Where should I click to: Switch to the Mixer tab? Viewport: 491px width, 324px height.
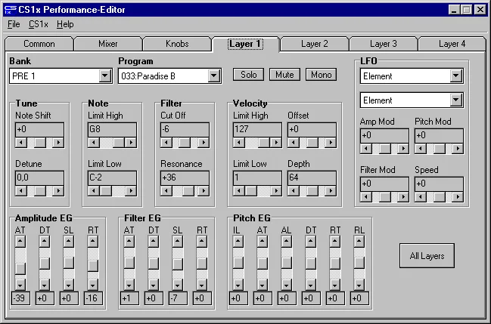point(108,44)
